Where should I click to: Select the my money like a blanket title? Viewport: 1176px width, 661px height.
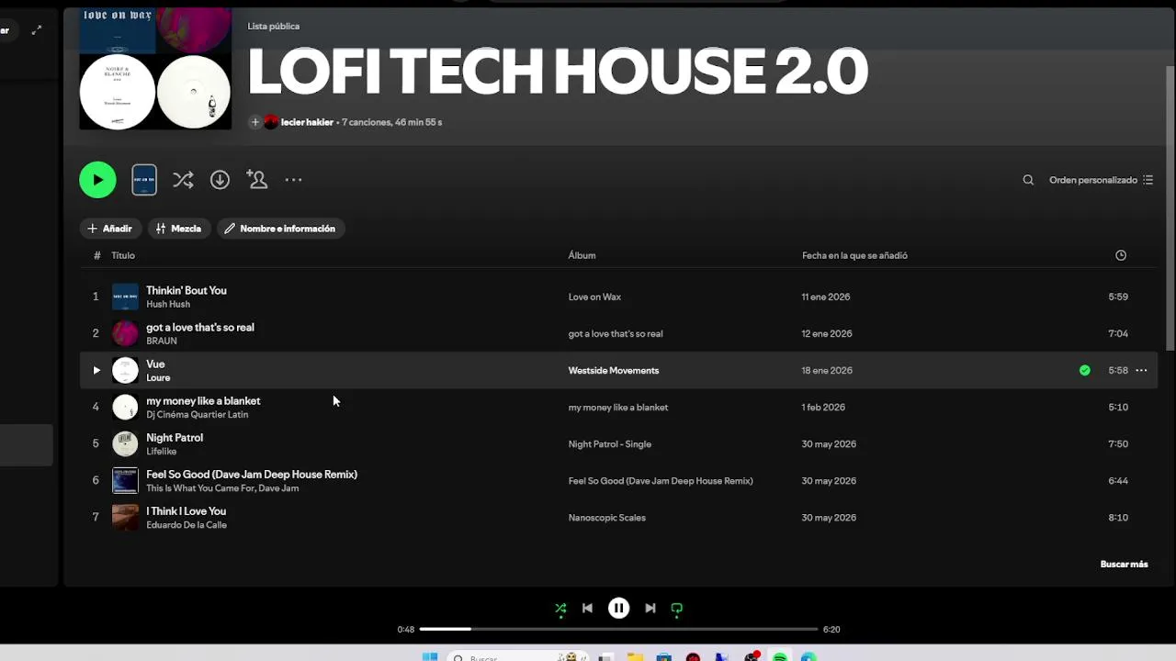pos(203,400)
